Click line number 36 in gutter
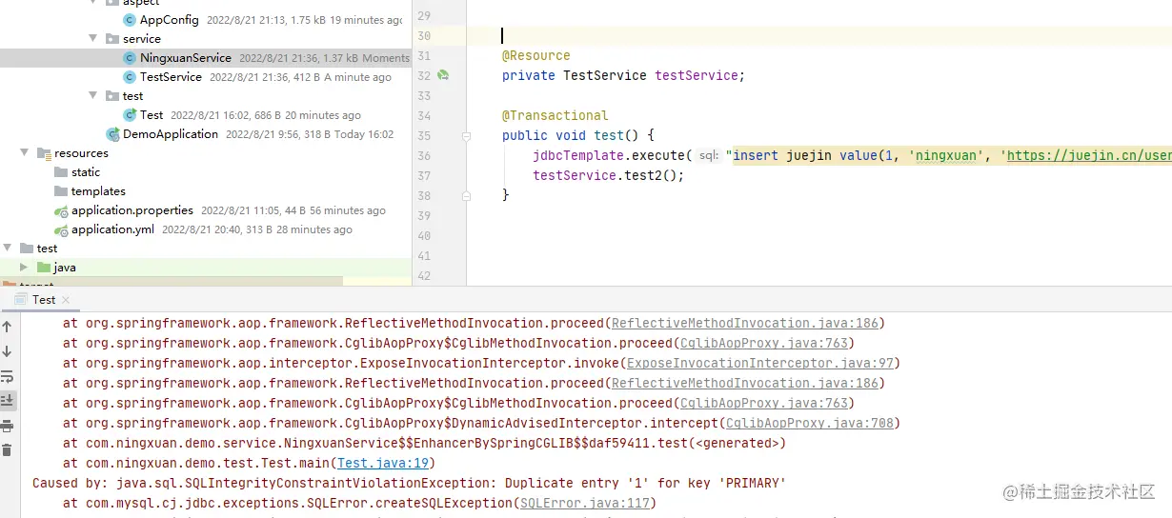This screenshot has width=1172, height=518. (424, 155)
